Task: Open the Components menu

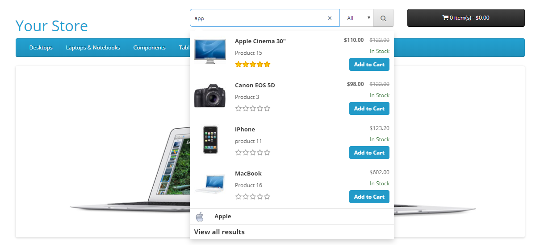Action: click(x=149, y=48)
